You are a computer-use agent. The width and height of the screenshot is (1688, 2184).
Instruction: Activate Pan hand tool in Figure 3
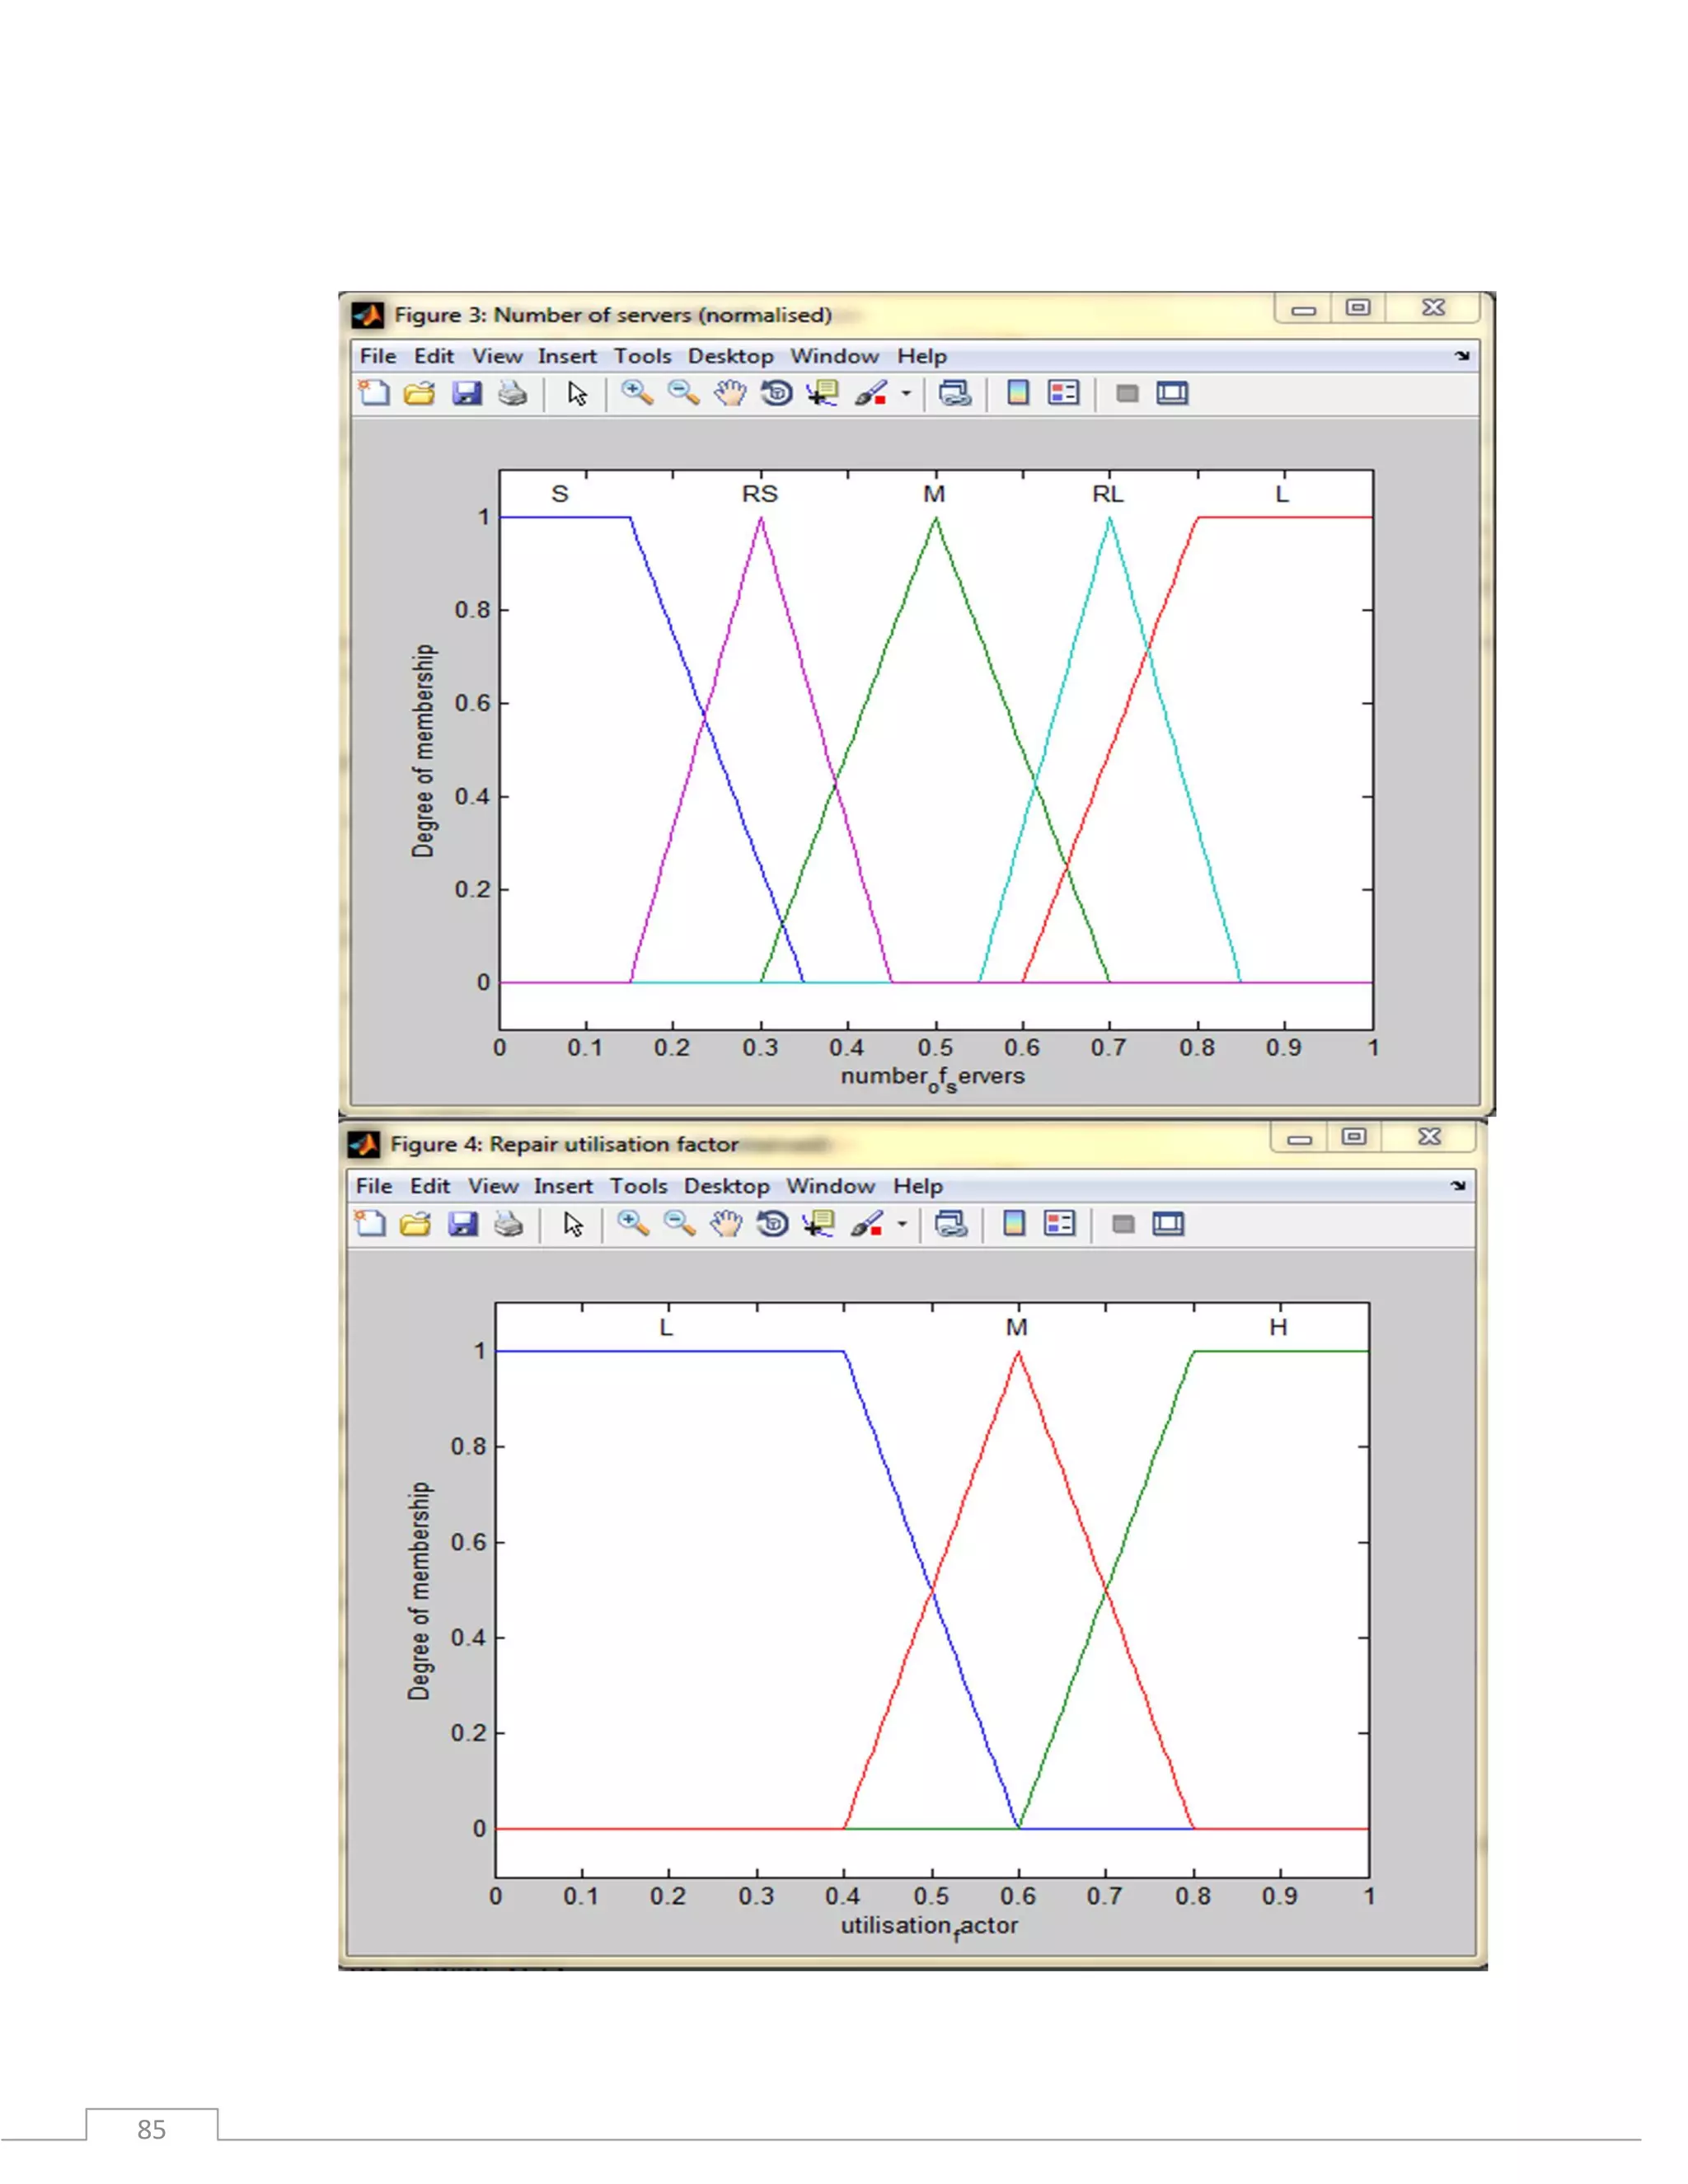[x=730, y=393]
